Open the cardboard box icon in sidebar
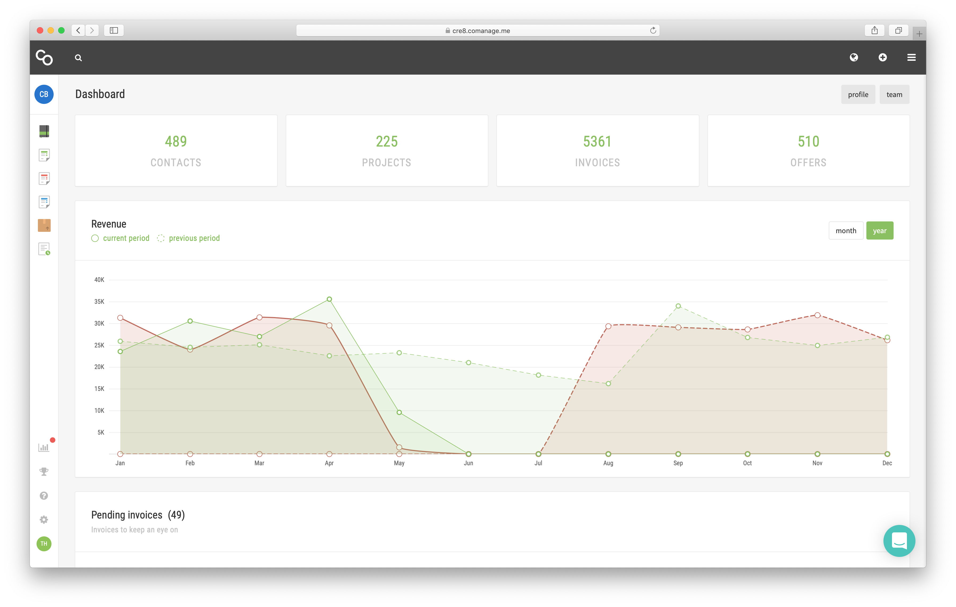This screenshot has width=956, height=607. tap(44, 225)
